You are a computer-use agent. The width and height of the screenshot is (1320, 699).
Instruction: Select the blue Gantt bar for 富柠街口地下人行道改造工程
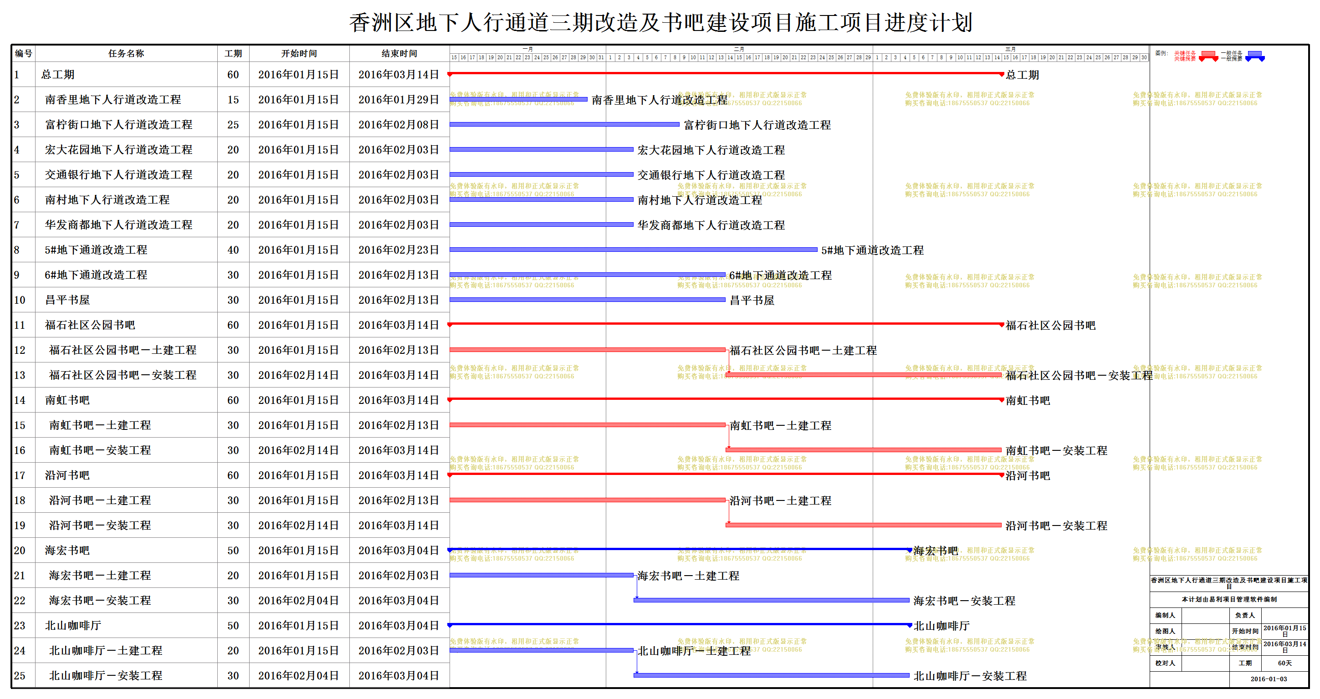[x=565, y=124]
